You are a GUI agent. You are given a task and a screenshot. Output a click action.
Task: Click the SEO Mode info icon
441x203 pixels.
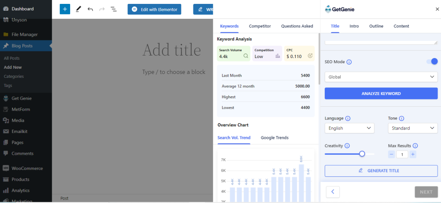tap(349, 62)
